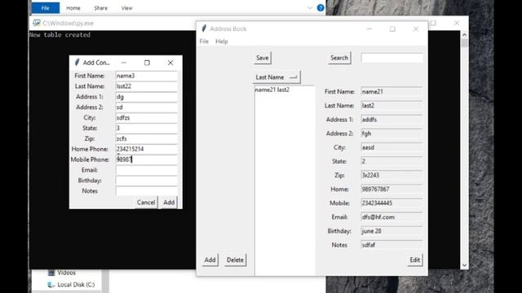
Task: Click the Address 1 field showing addfs
Action: click(x=391, y=120)
